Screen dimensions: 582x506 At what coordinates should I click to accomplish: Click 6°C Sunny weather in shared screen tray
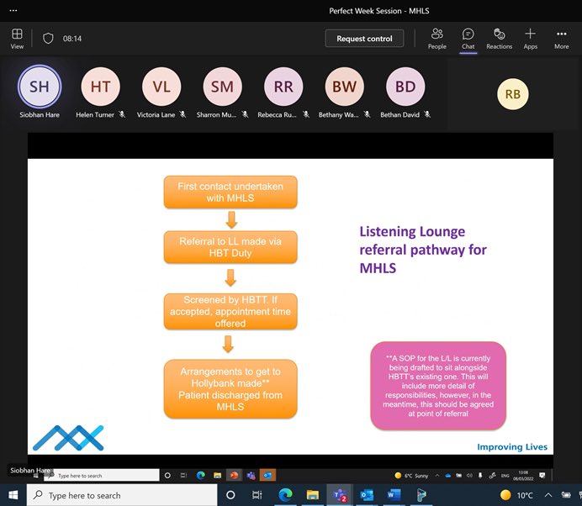411,476
